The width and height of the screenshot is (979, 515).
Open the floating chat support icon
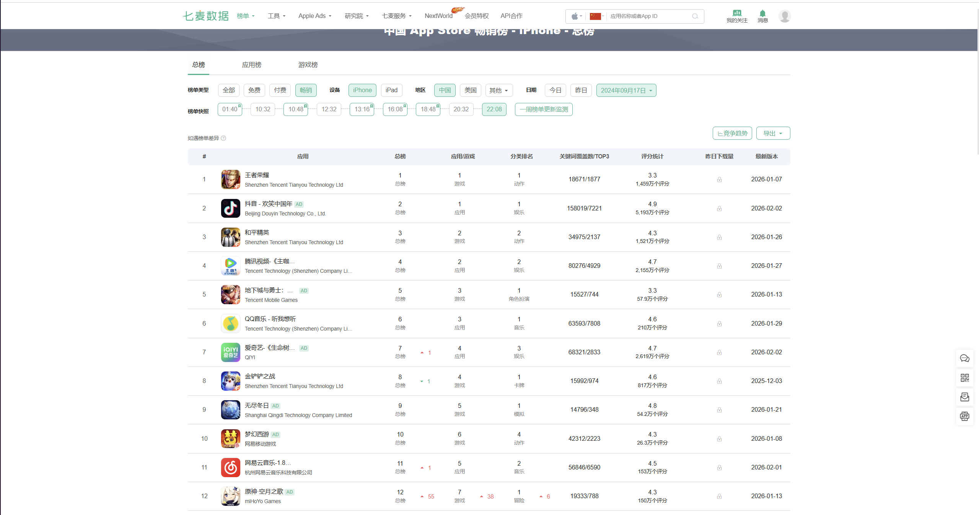pos(964,358)
